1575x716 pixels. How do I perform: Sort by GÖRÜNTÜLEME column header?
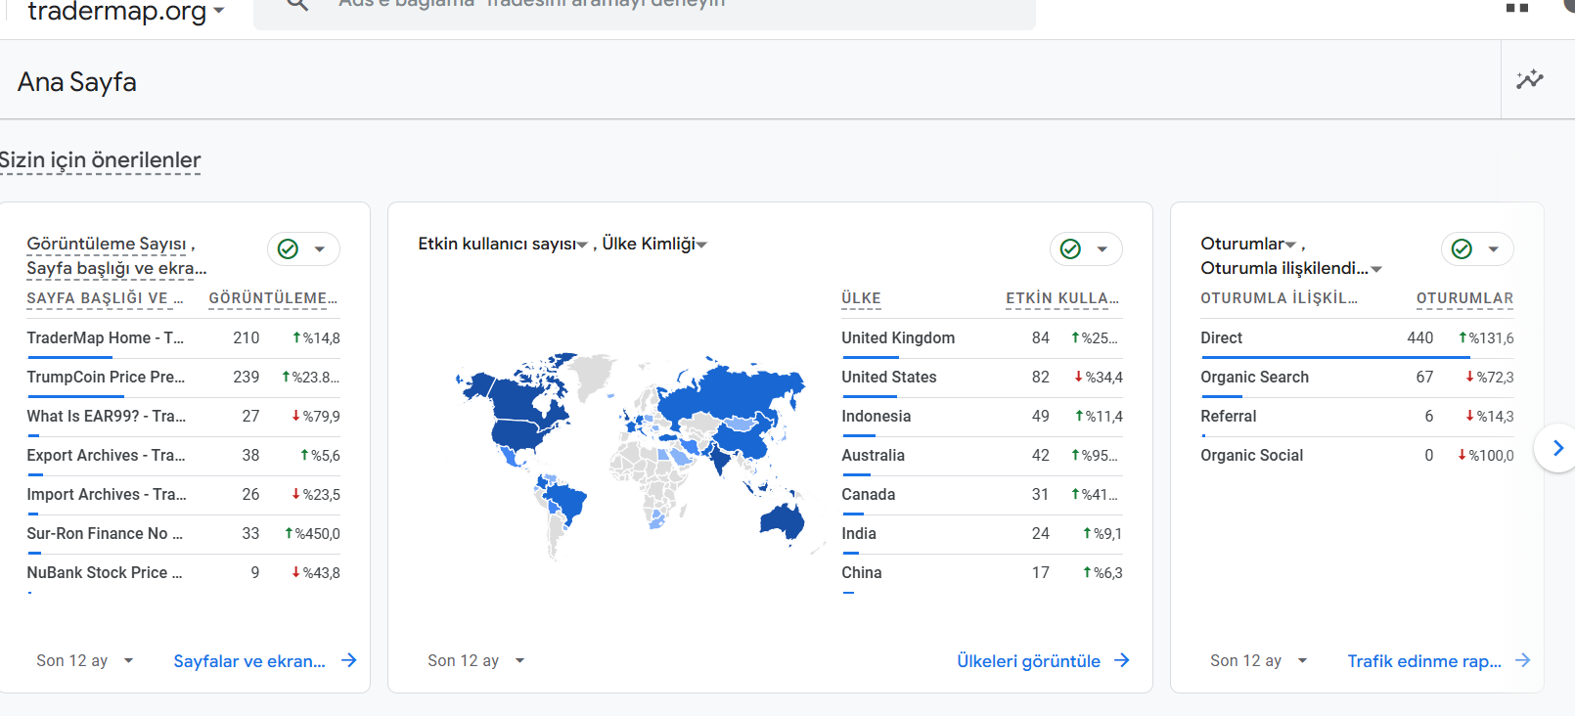[273, 298]
